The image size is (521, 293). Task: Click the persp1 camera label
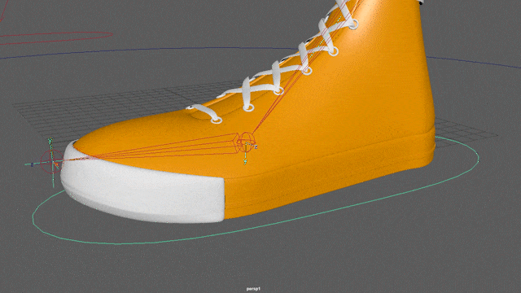tap(253, 289)
